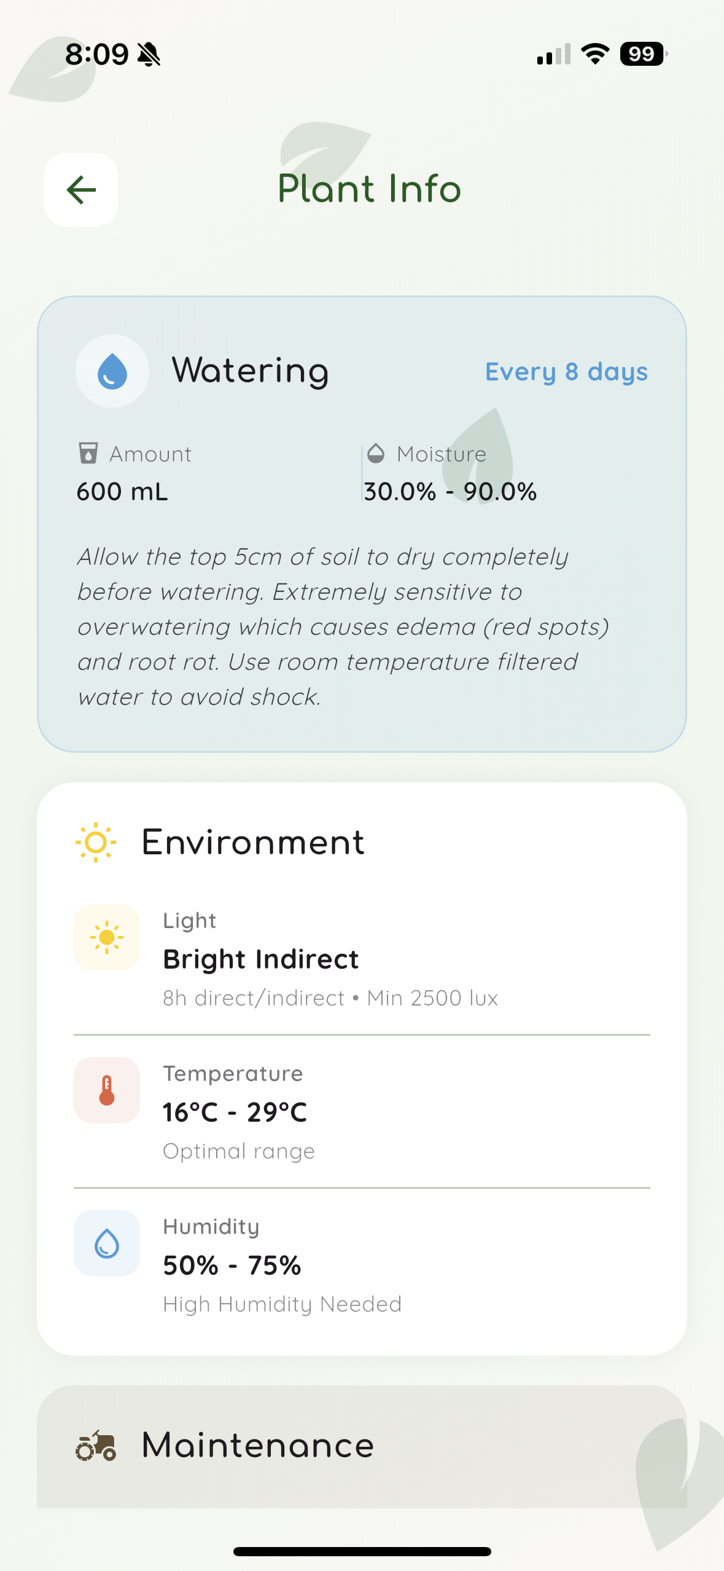This screenshot has height=1571, width=724.
Task: Click the Moisture droplet icon
Action: coord(375,454)
